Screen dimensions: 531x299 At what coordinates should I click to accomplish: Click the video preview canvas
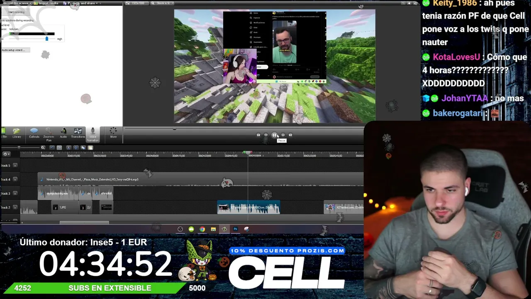[x=275, y=66]
